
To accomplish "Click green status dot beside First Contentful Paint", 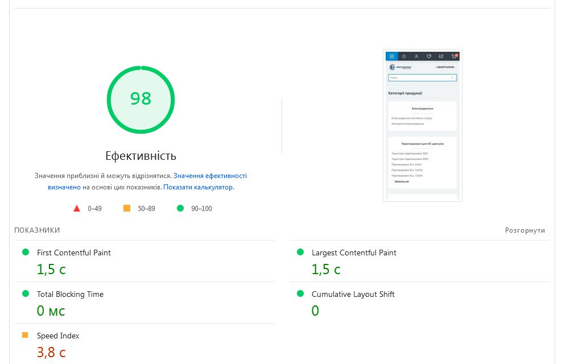I will (x=25, y=252).
